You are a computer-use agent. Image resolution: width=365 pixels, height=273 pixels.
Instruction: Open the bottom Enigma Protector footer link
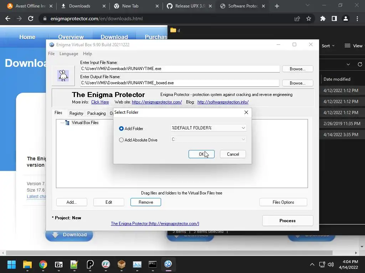point(155,224)
